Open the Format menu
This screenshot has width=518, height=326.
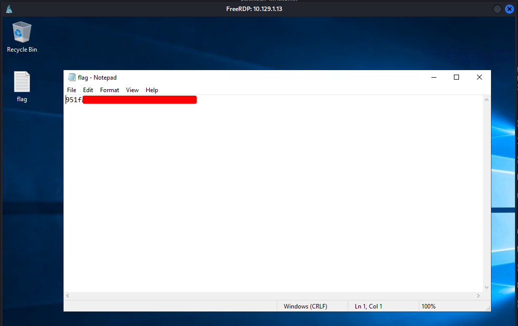click(109, 90)
